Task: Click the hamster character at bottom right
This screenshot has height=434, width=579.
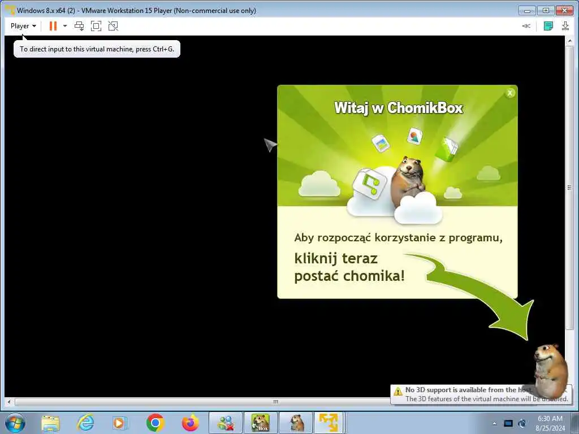Action: (550, 370)
